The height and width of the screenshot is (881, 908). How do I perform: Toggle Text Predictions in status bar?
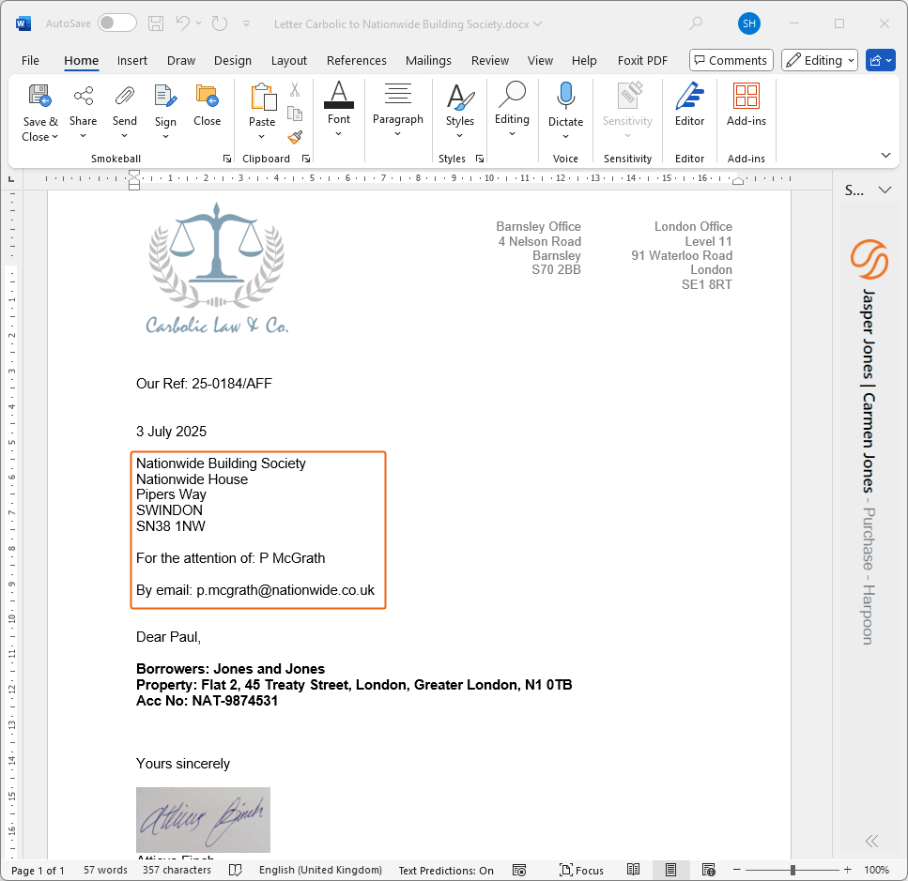446,871
